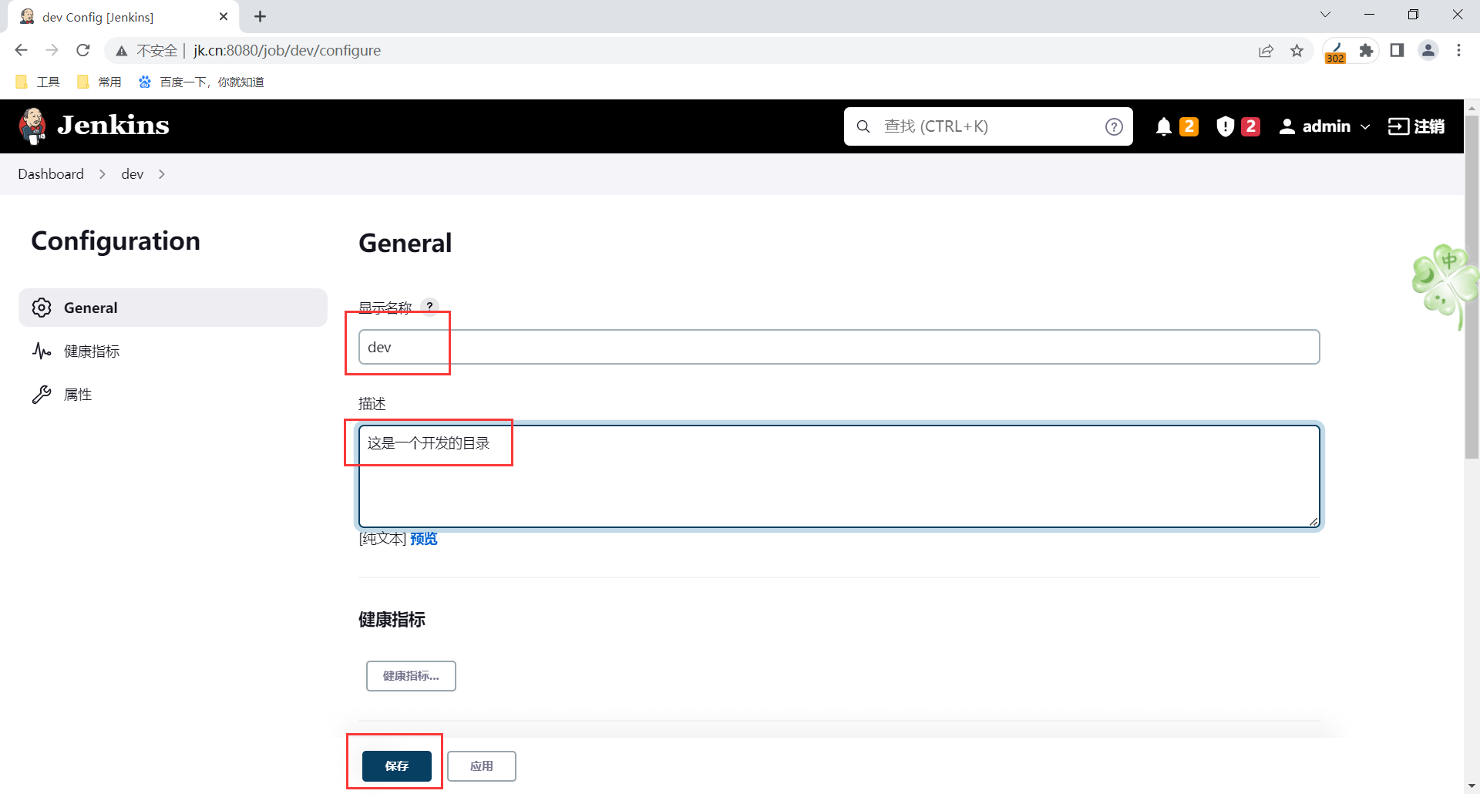This screenshot has height=794, width=1480.
Task: Expand the dev breadcrumb chevron
Action: (x=161, y=174)
